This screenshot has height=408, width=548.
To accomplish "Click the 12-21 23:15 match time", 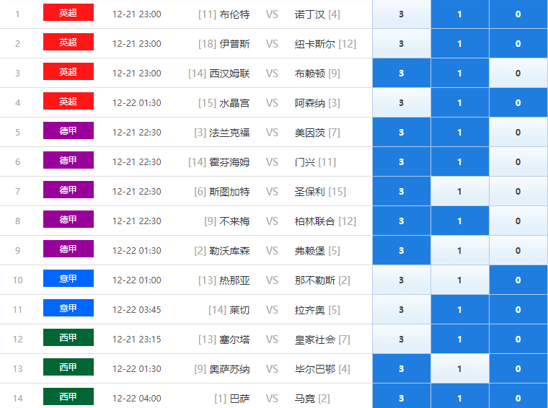I will click(x=137, y=340).
